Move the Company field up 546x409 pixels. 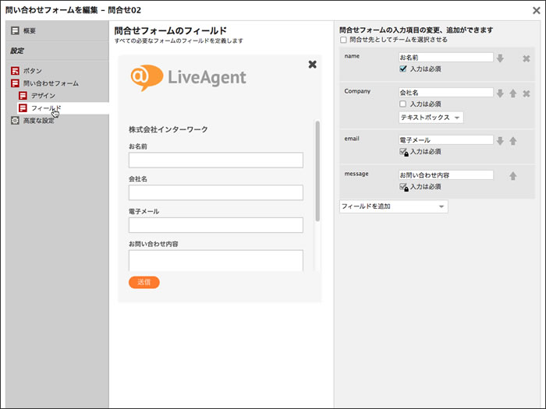click(513, 93)
